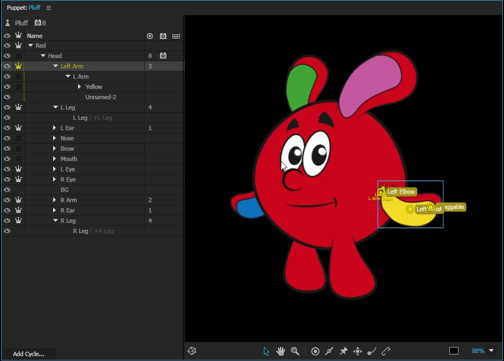Expand the Yellow layer group
The width and height of the screenshot is (504, 361).
(x=79, y=87)
